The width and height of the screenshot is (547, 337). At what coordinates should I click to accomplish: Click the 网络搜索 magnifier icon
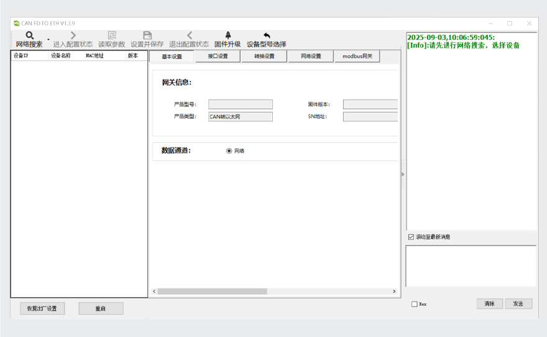coord(29,36)
